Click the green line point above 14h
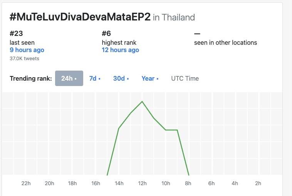 [119, 128]
